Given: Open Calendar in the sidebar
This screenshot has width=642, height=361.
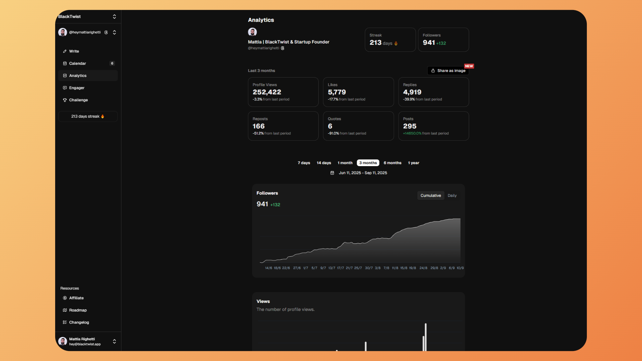Looking at the screenshot, I should (88, 64).
